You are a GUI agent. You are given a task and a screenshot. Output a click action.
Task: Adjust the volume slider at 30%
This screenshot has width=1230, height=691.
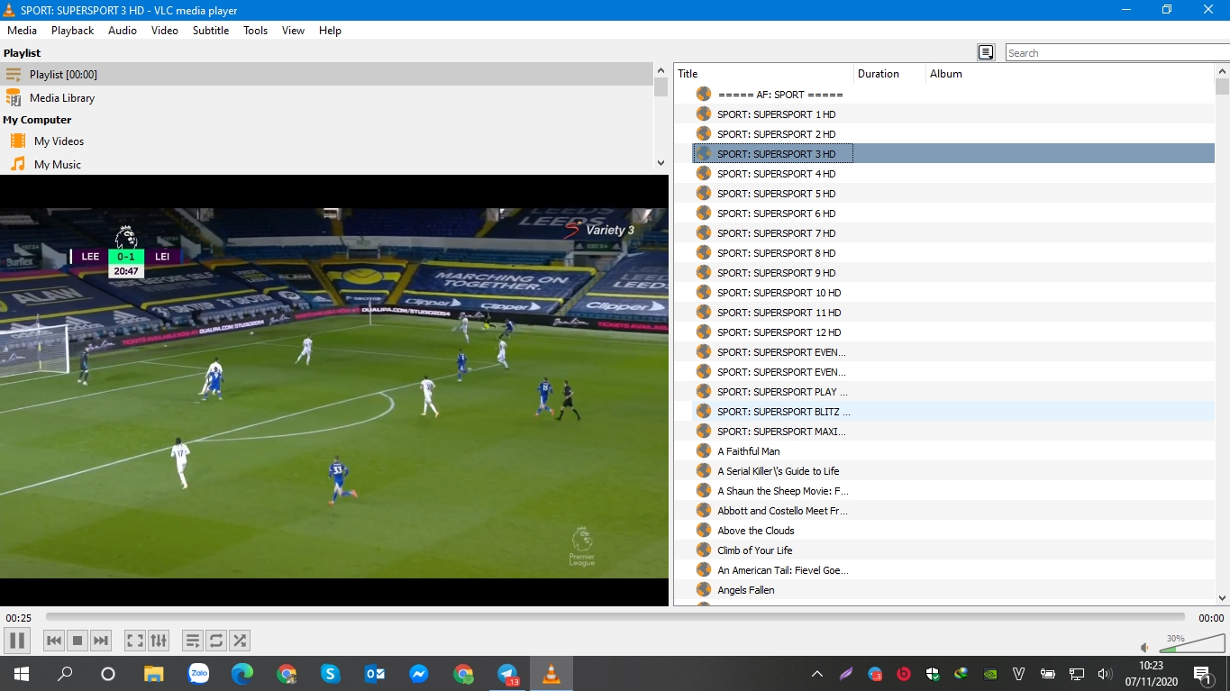coord(1191,643)
